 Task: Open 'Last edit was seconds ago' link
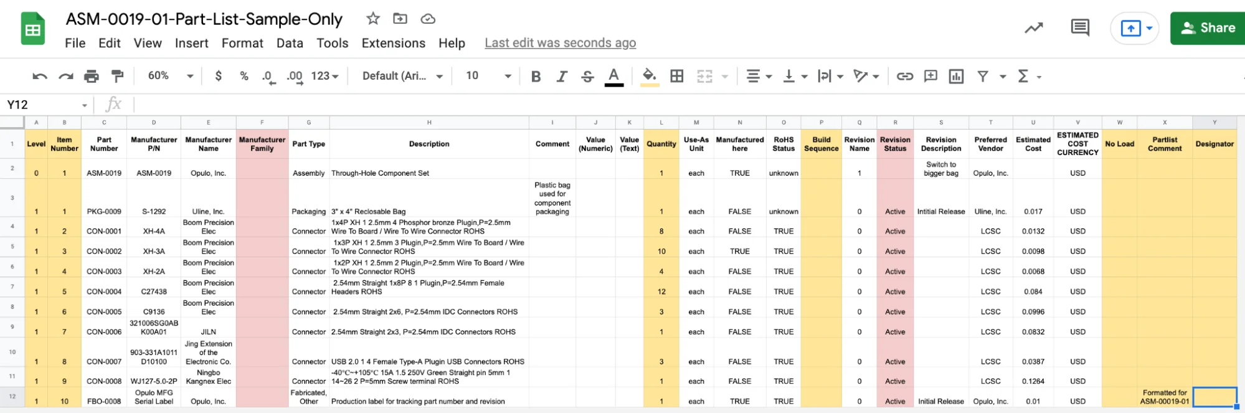point(560,43)
